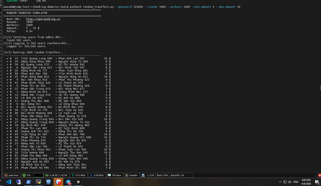Click transfer row # 29 Phạm Thanh Hà 945
The height and width of the screenshot is (186, 321).
pyautogui.click(x=58, y=168)
